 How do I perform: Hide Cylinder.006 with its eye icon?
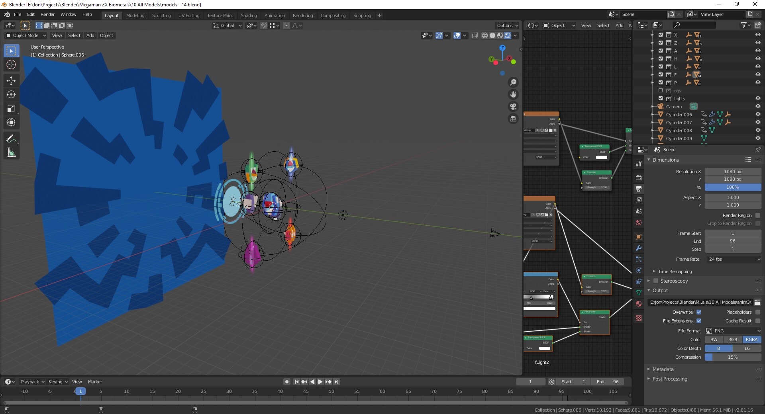pyautogui.click(x=758, y=114)
